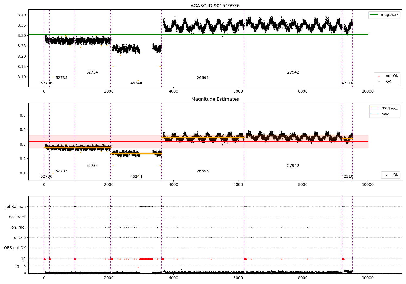Click the 8.1 tick in middle panel

(x=23, y=173)
